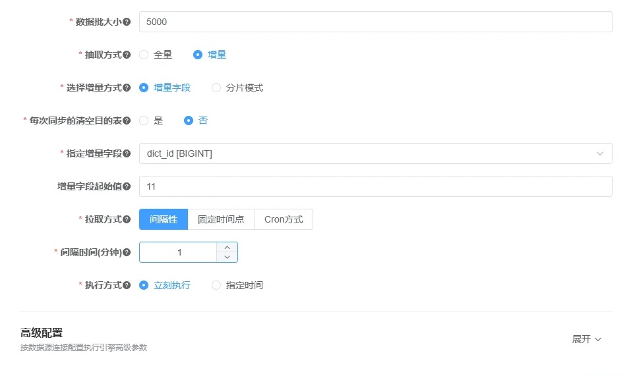Show help icon for 选择增量方式
This screenshot has height=376, width=633.
[127, 88]
